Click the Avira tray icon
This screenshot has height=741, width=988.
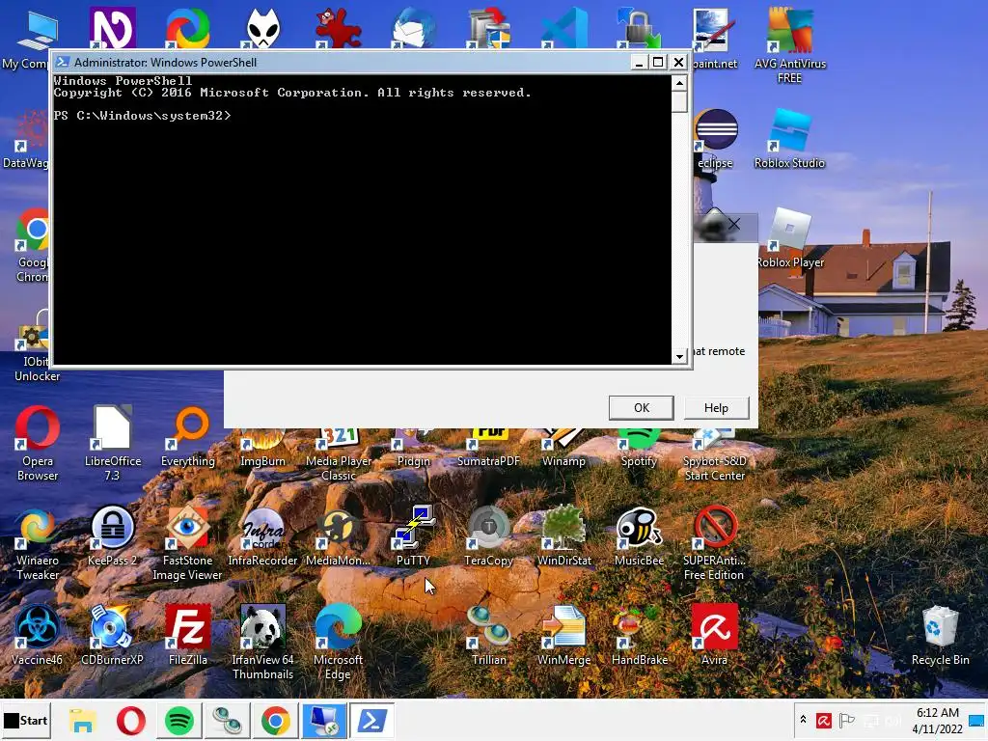tap(824, 720)
